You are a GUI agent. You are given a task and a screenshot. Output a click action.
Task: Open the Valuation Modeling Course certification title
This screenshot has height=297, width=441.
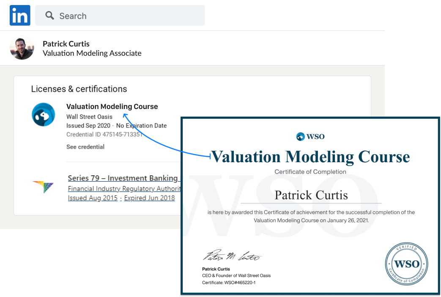112,106
